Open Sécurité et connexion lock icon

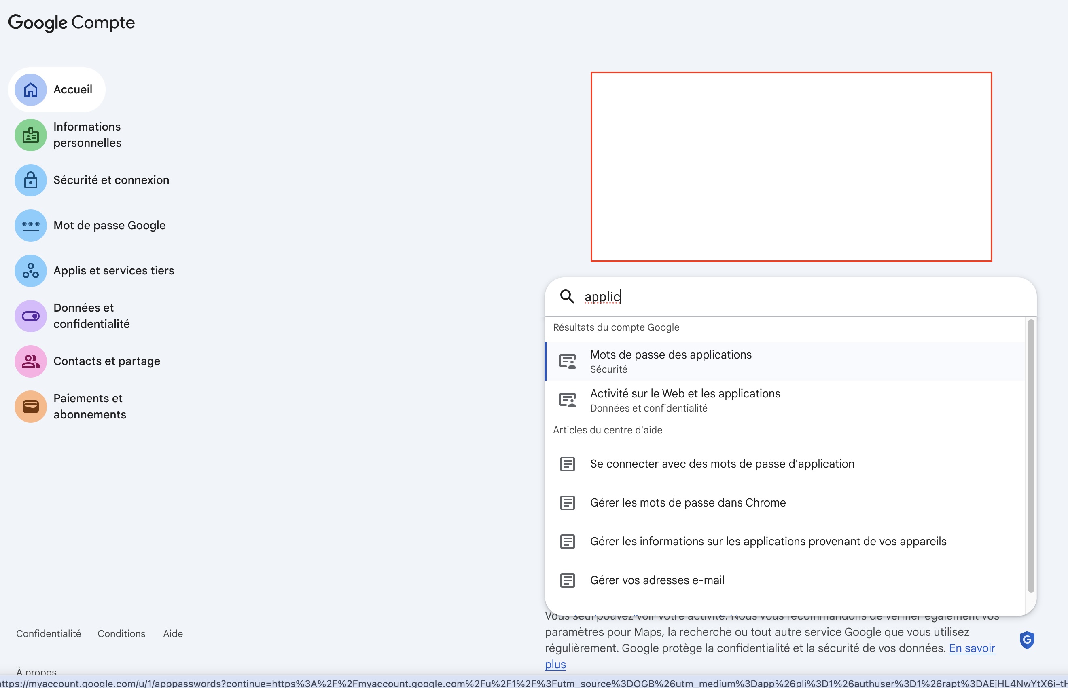30,180
